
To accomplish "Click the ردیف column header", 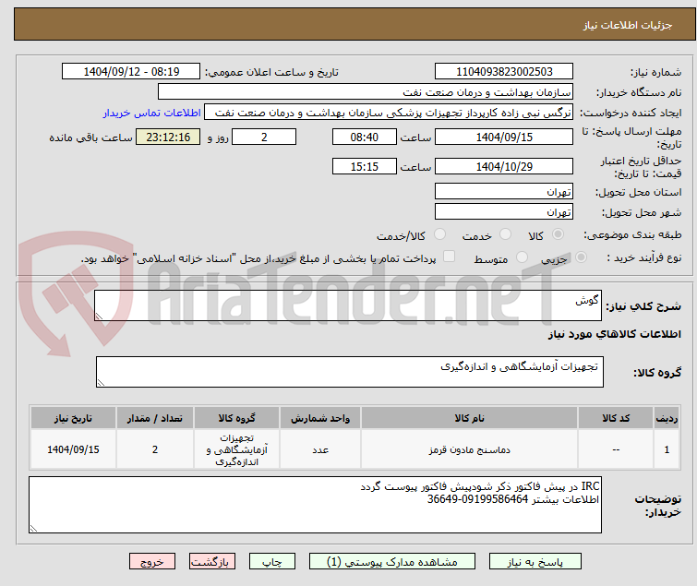I will (667, 418).
